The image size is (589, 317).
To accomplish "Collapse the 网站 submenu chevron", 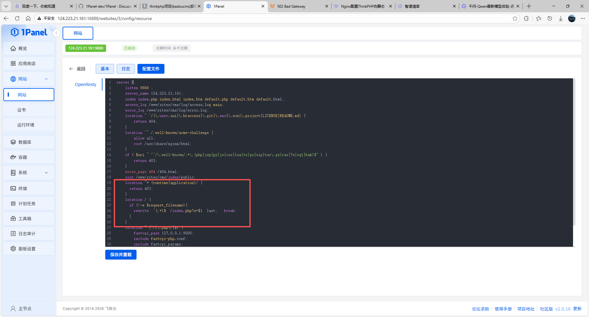I will pos(46,79).
